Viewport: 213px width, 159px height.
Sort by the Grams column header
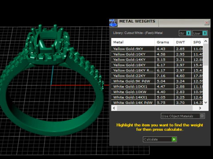(165, 42)
